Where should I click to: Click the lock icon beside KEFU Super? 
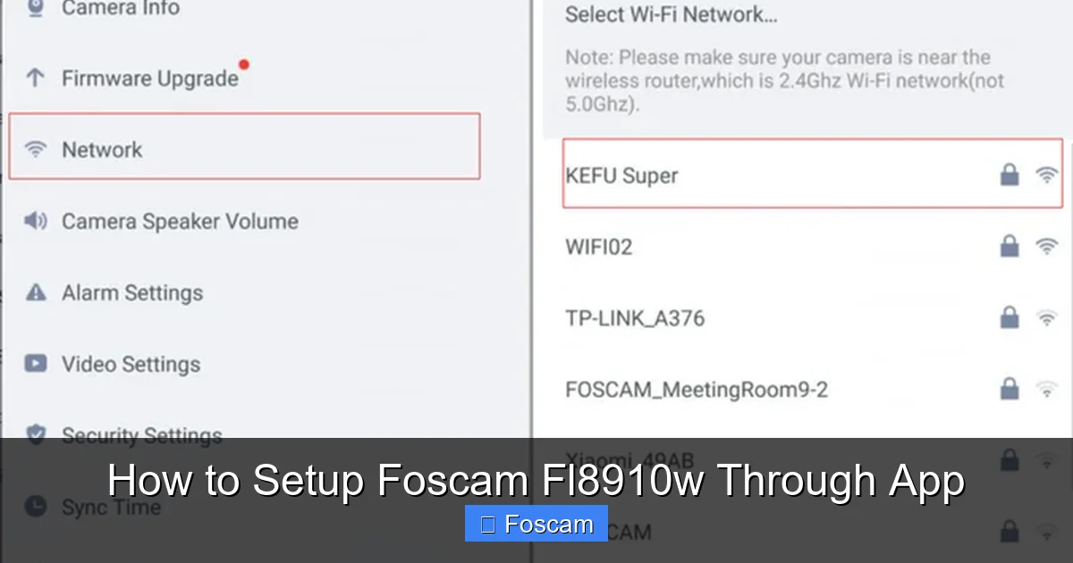tap(1009, 175)
